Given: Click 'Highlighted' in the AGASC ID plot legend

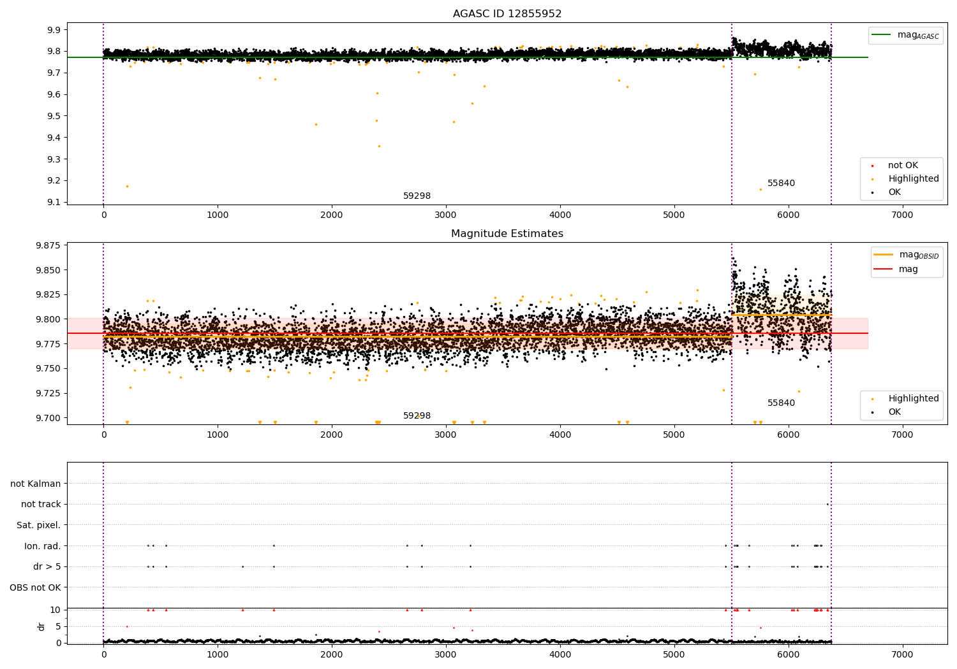Looking at the screenshot, I should 914,179.
